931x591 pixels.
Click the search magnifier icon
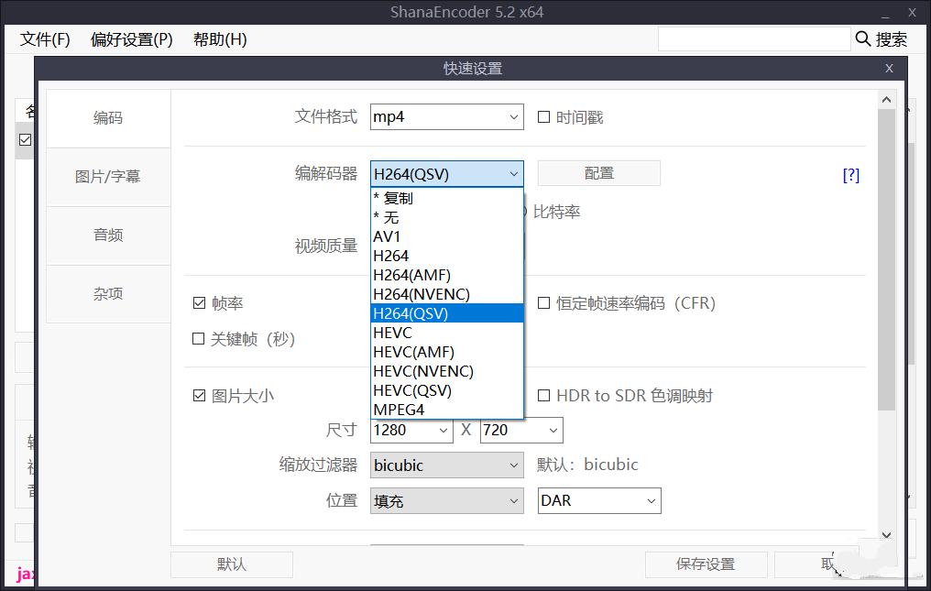pos(863,38)
